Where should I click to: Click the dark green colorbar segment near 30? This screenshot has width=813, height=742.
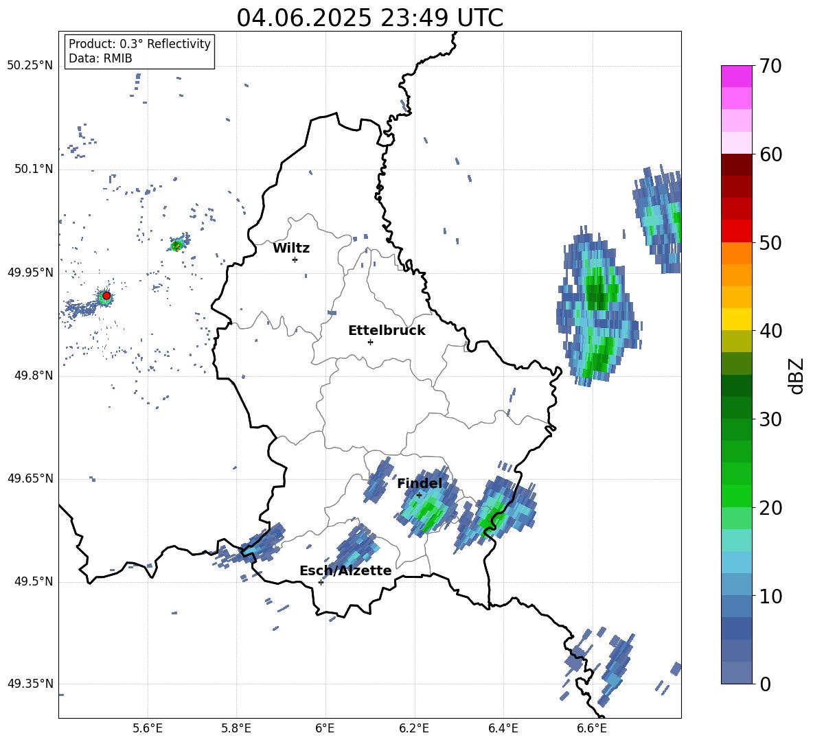[x=736, y=407]
